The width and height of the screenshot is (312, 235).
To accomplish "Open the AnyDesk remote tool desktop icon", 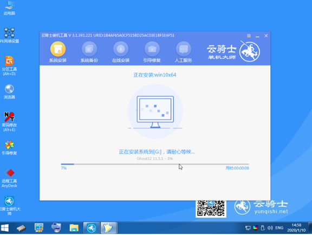I will pyautogui.click(x=9, y=178).
